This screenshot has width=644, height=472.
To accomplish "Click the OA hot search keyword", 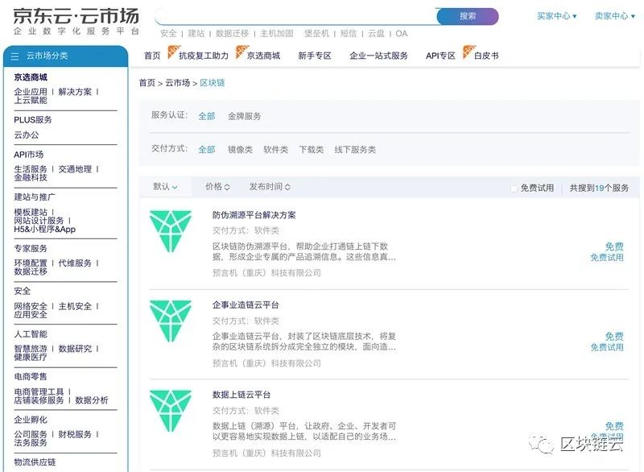I will [401, 34].
